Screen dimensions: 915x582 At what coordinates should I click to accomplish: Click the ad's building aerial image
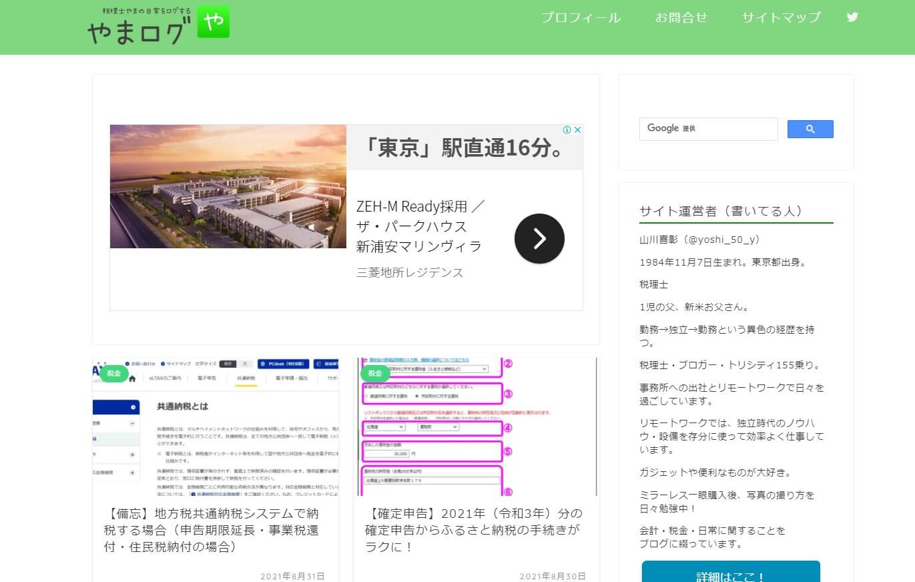[228, 186]
